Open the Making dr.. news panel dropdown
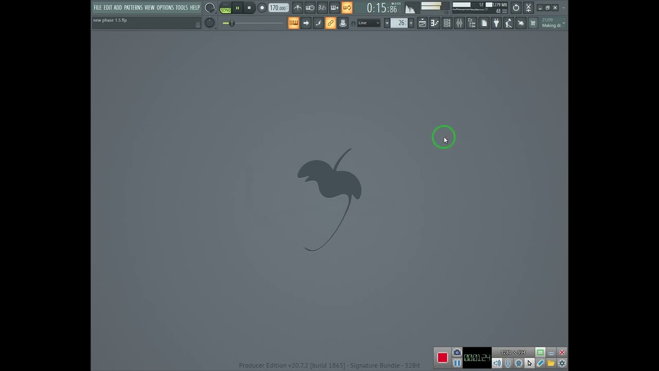The height and width of the screenshot is (371, 659). [553, 23]
